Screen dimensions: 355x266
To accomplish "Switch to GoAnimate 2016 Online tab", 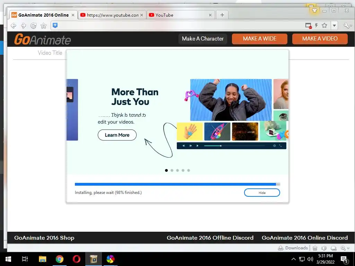I will pos(43,15).
